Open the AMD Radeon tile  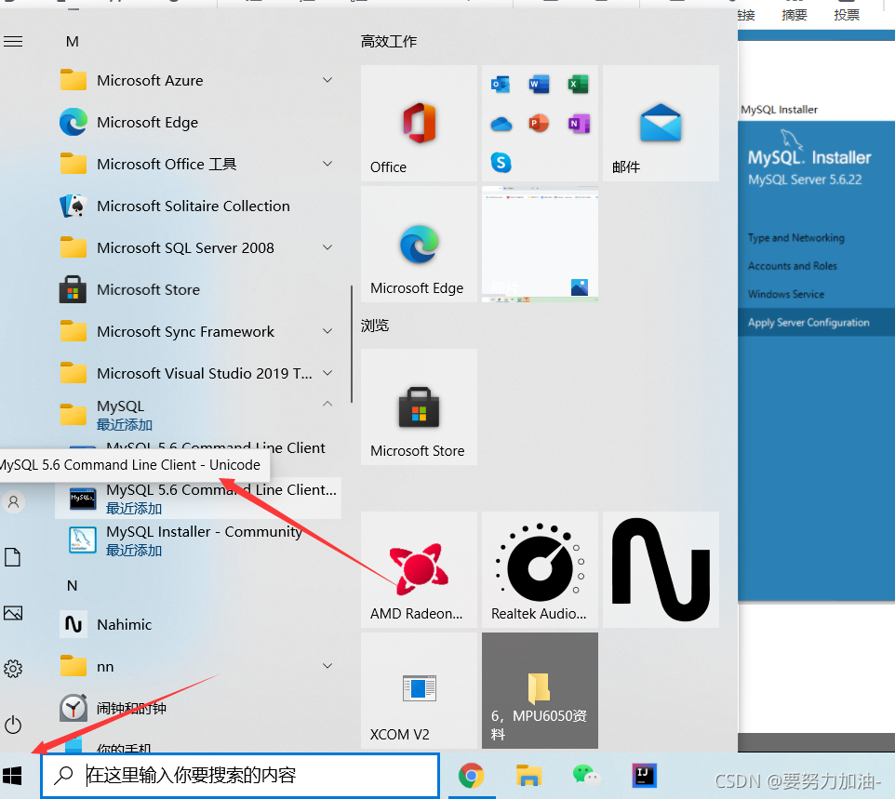(x=419, y=569)
